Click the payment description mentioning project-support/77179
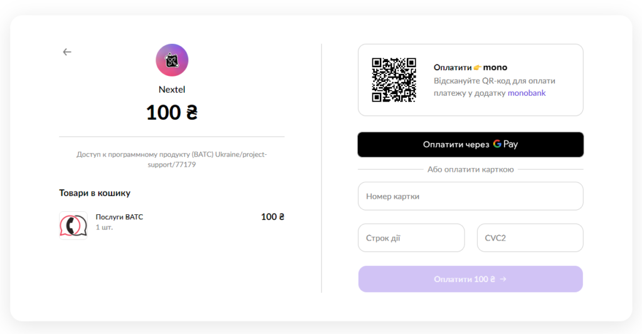Image resolution: width=642 pixels, height=334 pixels. pyautogui.click(x=172, y=159)
